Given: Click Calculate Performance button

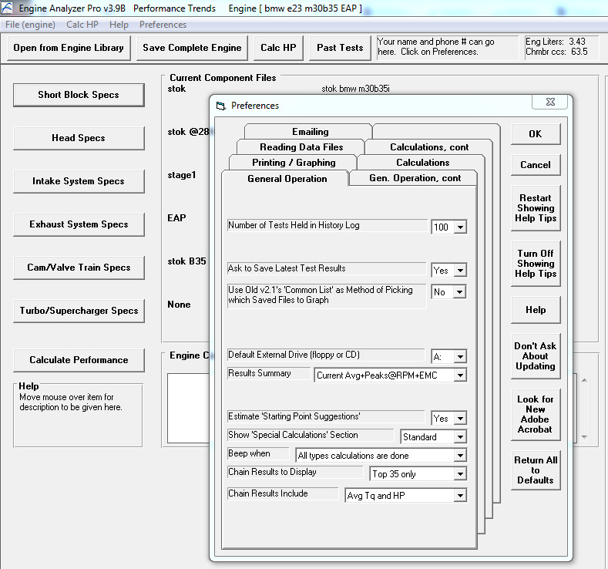Looking at the screenshot, I should 79,360.
